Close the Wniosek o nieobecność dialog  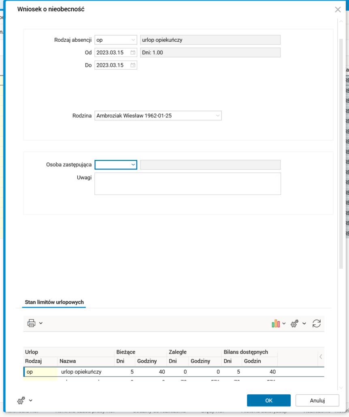(x=338, y=10)
